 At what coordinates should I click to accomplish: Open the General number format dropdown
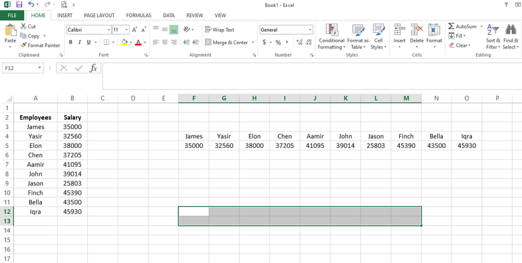[310, 30]
